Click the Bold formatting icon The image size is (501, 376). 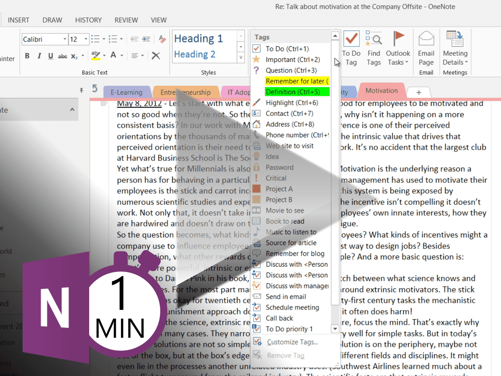(x=27, y=56)
